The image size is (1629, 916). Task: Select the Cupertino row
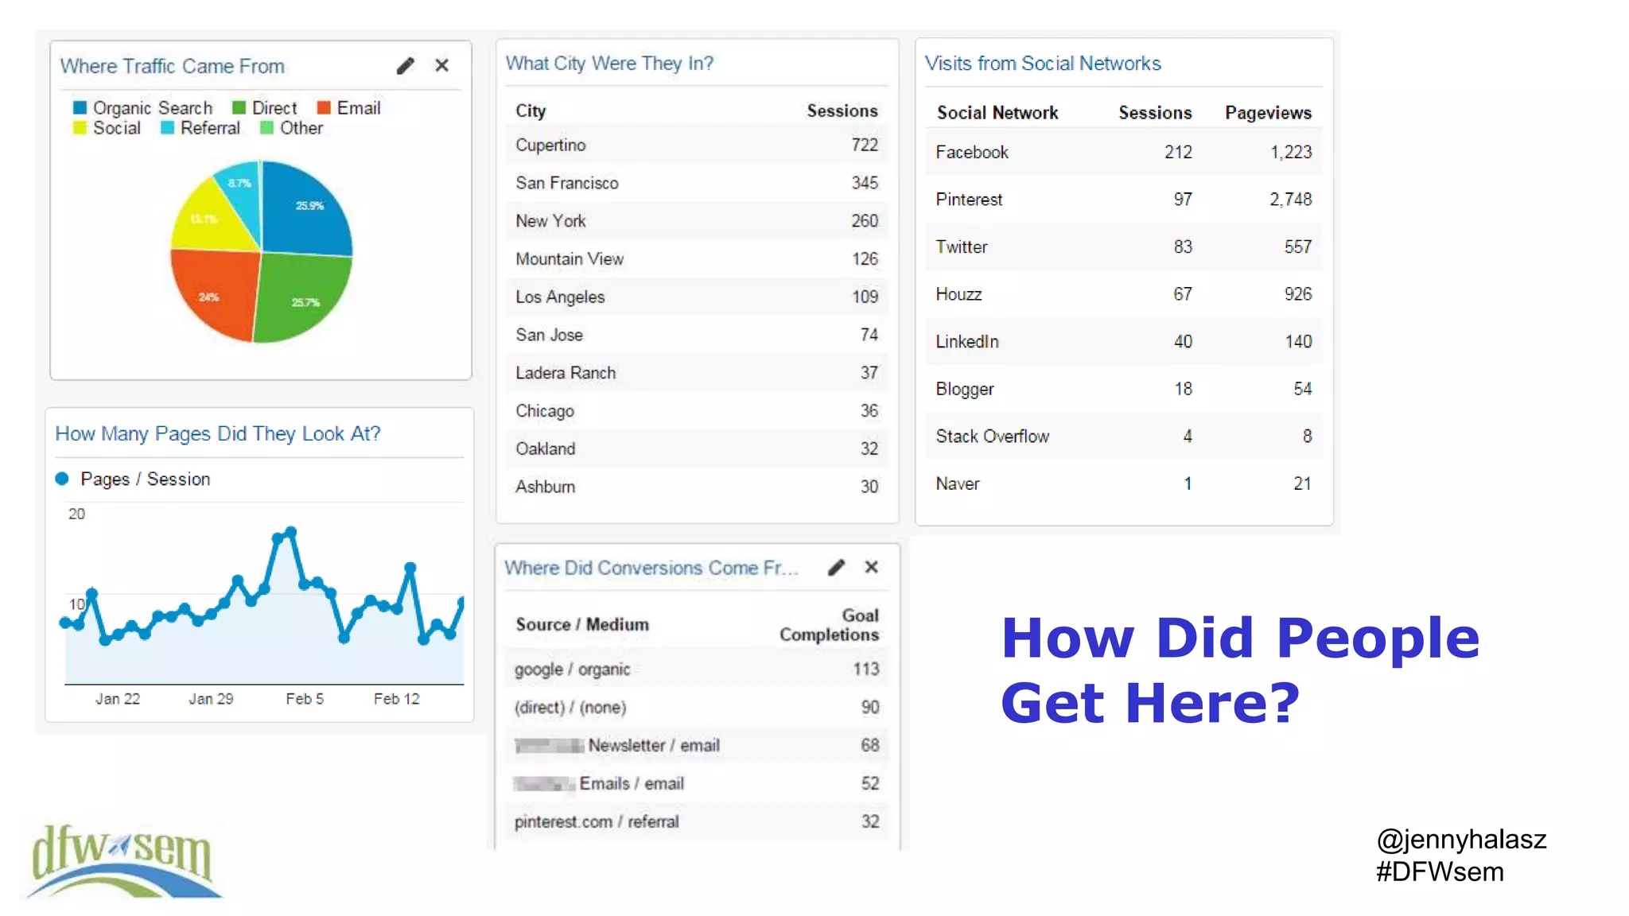pos(696,146)
